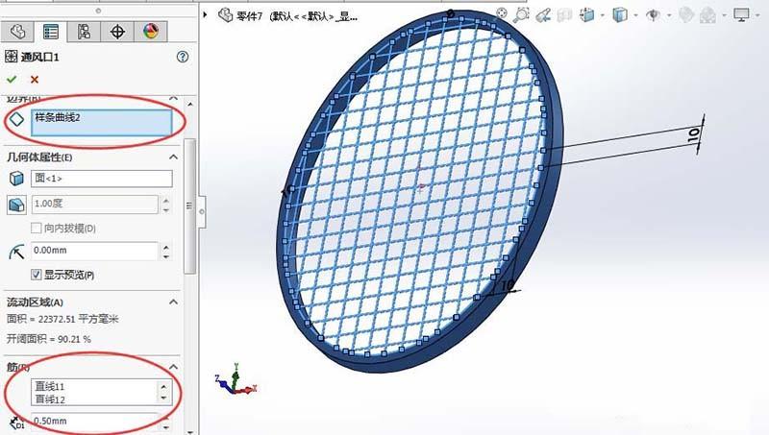Click the upper right 10 dimension
769x435 pixels.
(x=694, y=134)
